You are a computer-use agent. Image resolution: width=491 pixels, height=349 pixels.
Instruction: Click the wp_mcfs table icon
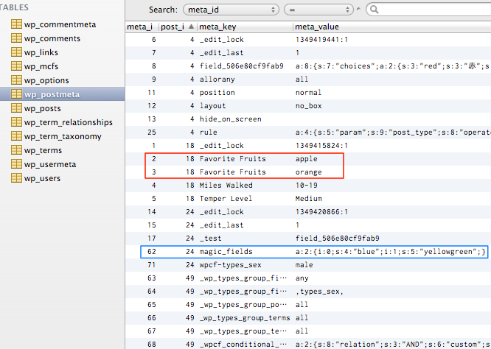(x=16, y=66)
